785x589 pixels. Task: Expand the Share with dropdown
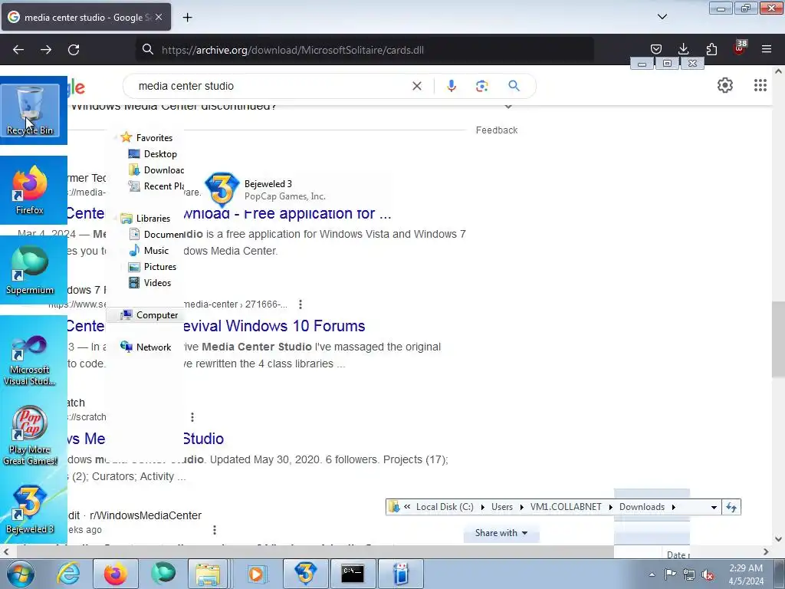[x=501, y=533]
